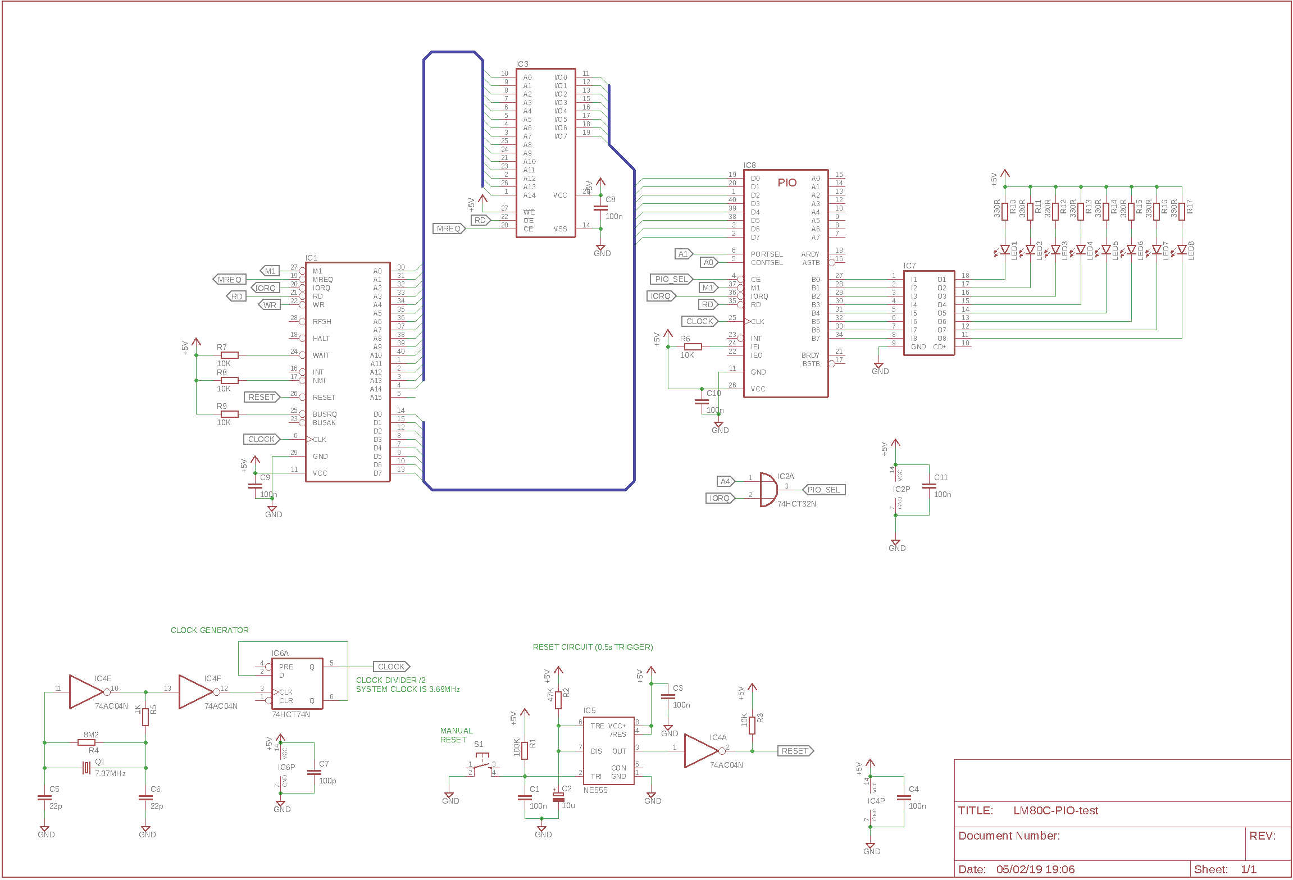
Task: Select resistor R10 330R
Action: coord(1005,212)
